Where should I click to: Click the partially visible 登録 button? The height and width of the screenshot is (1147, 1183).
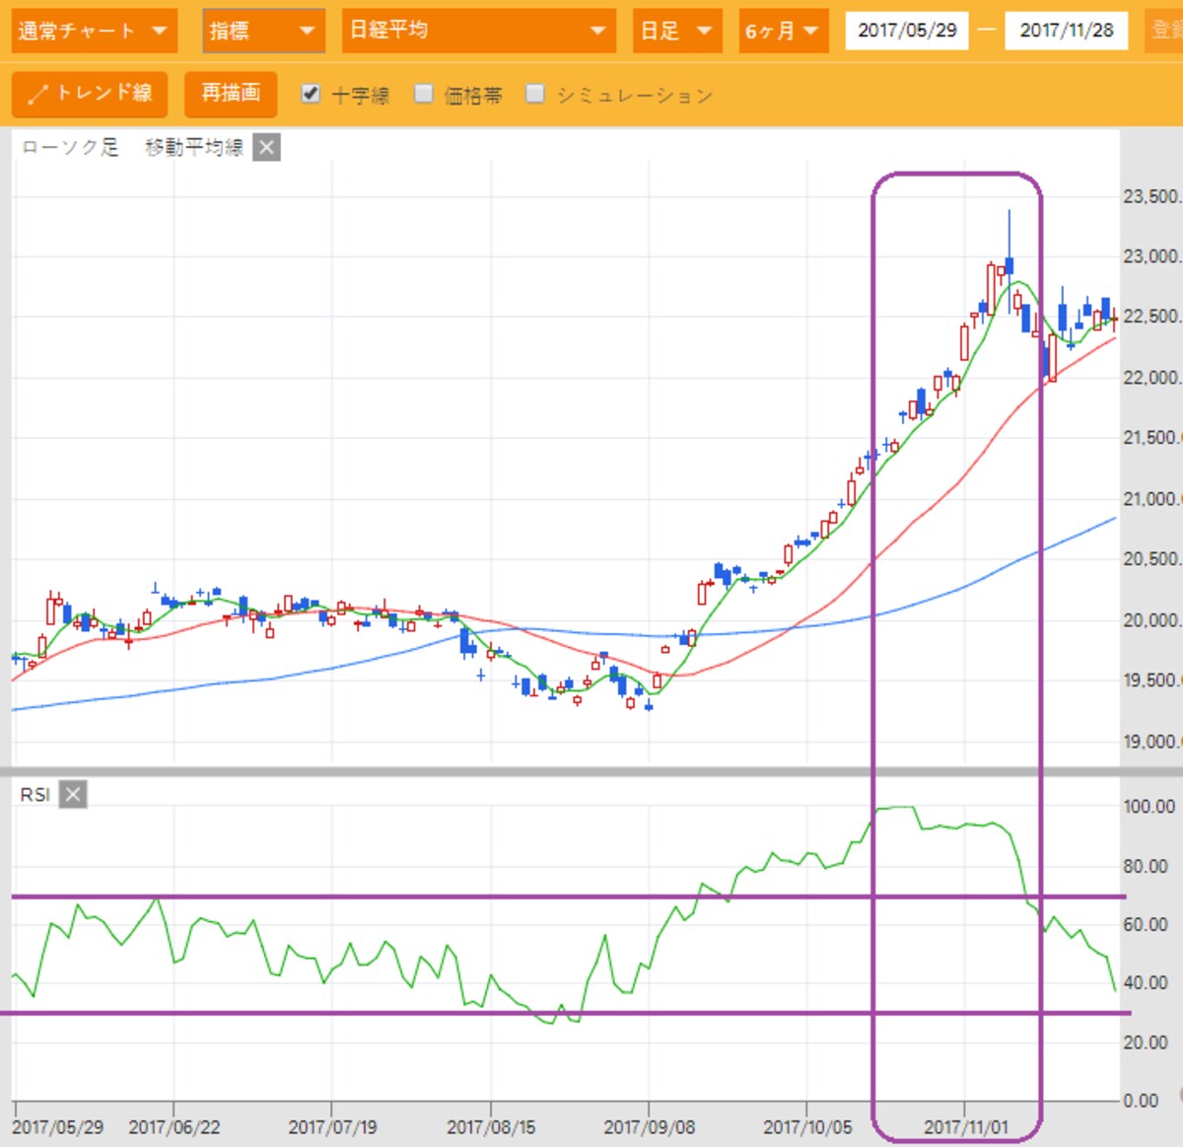click(1164, 32)
